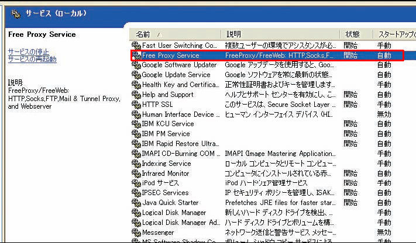The height and width of the screenshot is (243, 416).
Task: Select the Free Proxy Service name text
Action: pyautogui.click(x=171, y=55)
